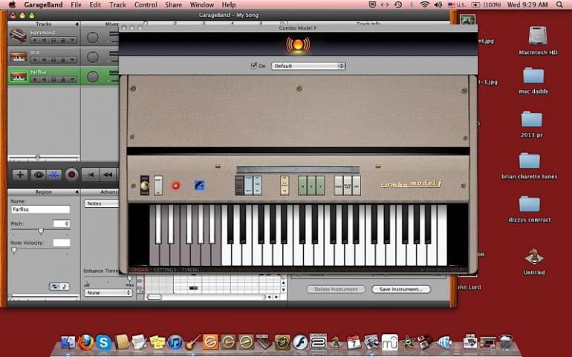Switch to ORGAN tab at organ bottom
Image resolution: width=572 pixels, height=357 pixels.
140,269
